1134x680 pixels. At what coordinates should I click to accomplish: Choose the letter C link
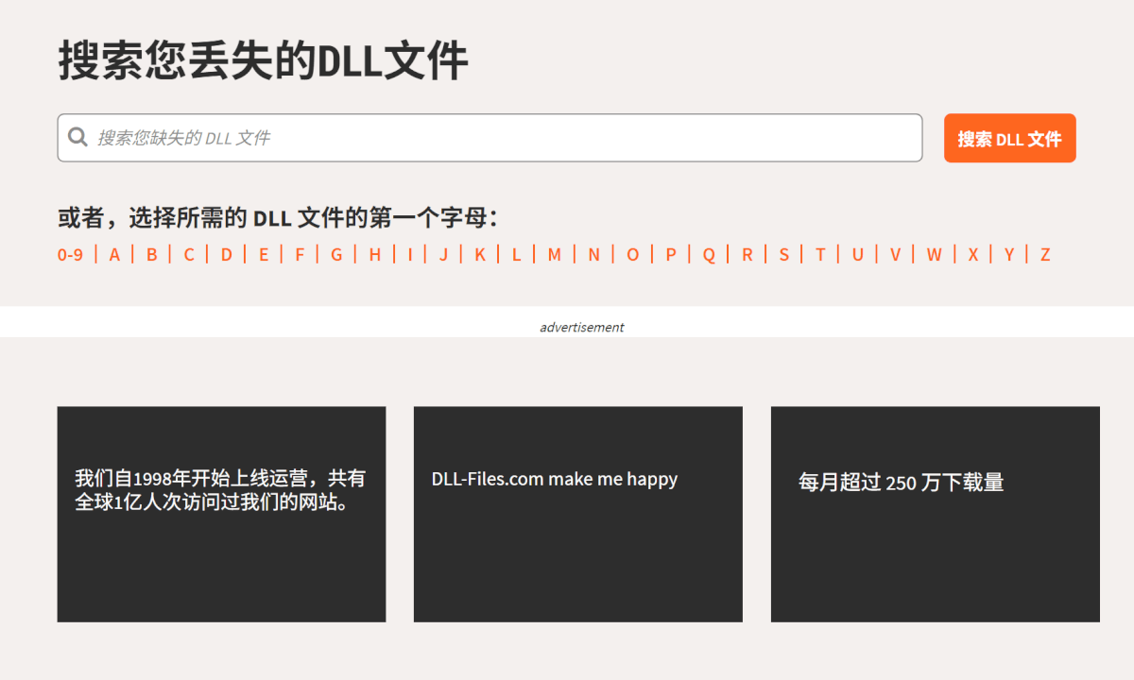point(188,254)
